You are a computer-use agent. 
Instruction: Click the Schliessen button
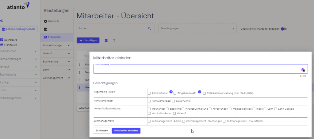click(x=102, y=130)
